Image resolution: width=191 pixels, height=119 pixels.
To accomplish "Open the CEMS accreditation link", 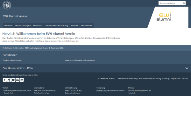I will 67,90.
